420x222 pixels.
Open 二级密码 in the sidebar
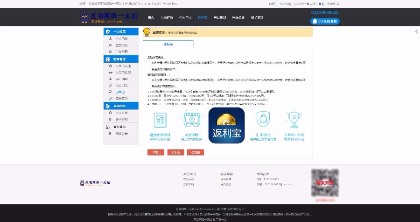click(x=122, y=52)
